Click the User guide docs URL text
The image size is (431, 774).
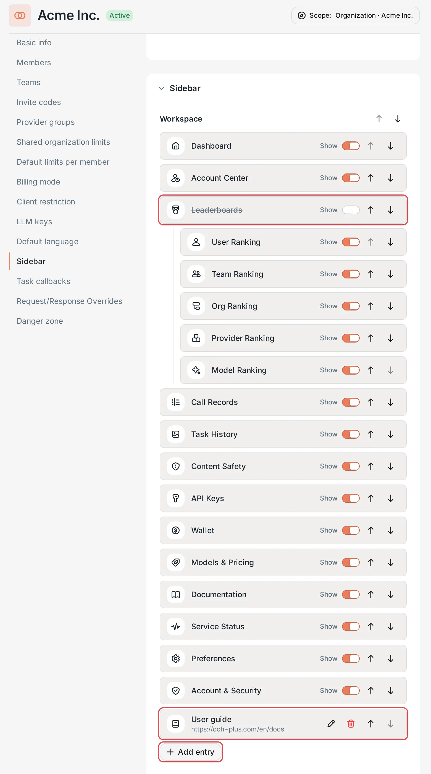pyautogui.click(x=237, y=729)
